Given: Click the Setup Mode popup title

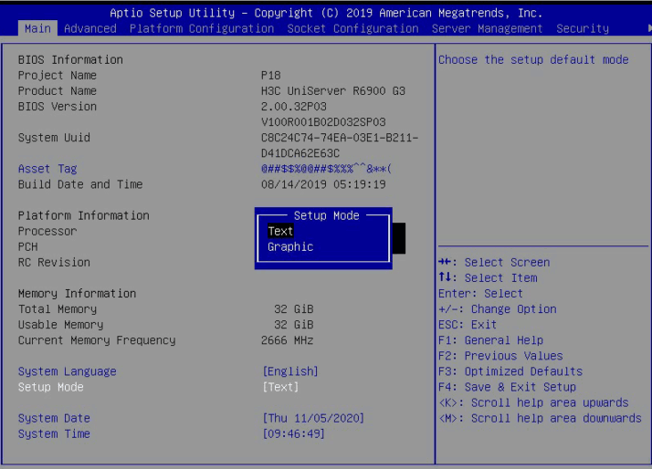Looking at the screenshot, I should [x=326, y=215].
